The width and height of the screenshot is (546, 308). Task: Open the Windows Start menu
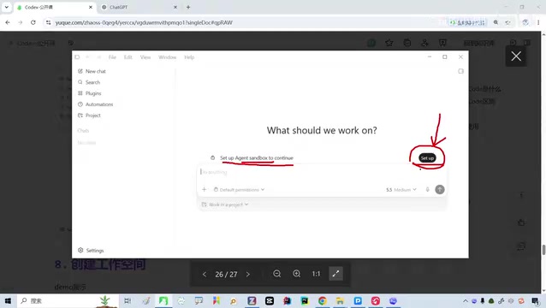pyautogui.click(x=8, y=300)
